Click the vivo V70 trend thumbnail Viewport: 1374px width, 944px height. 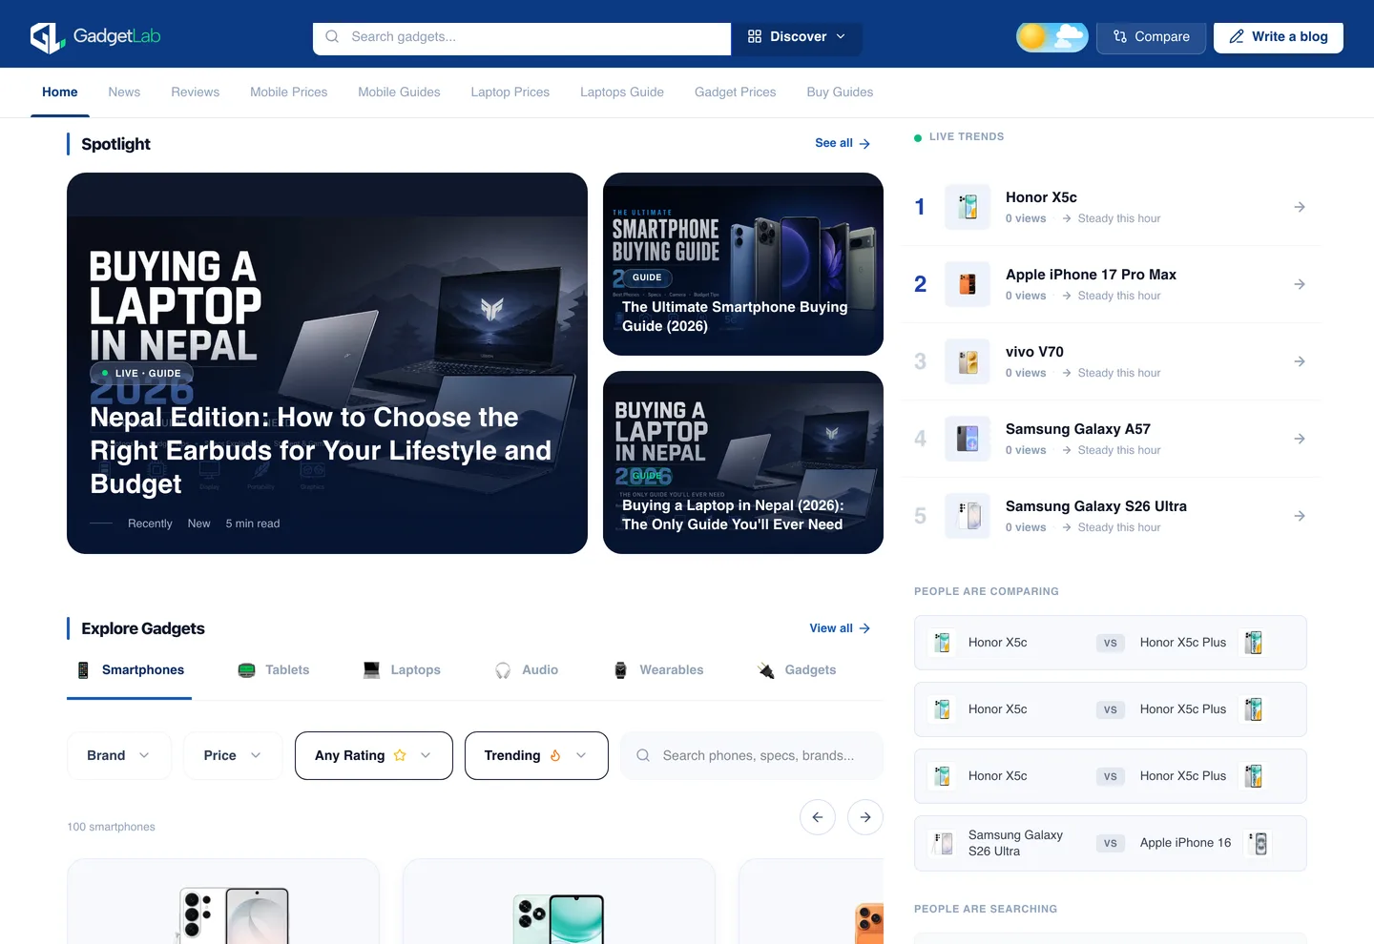pos(968,361)
